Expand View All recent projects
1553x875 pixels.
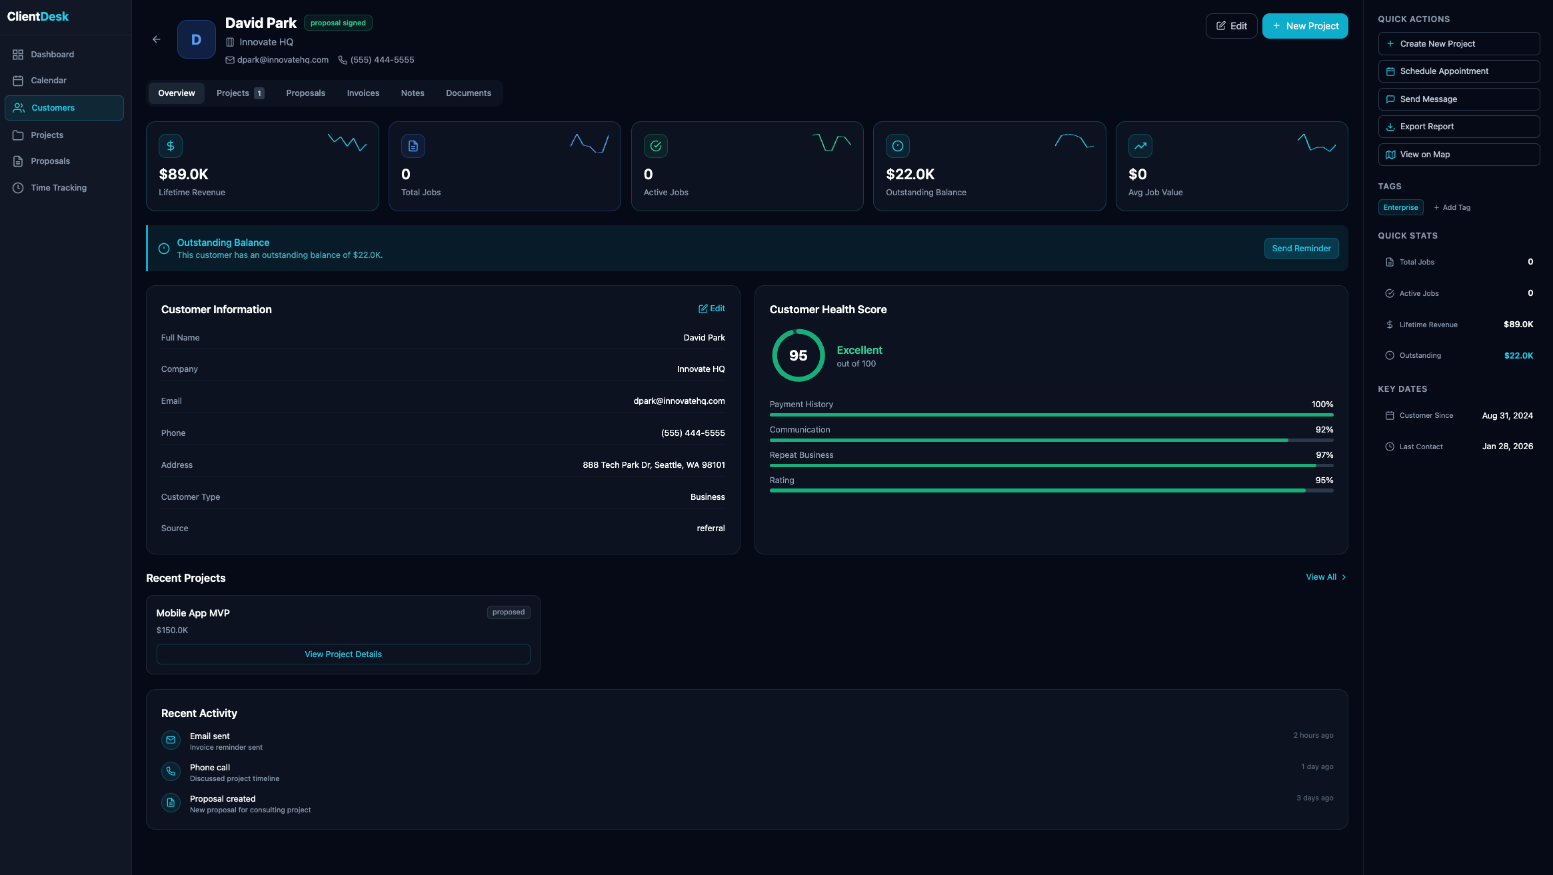point(1325,576)
